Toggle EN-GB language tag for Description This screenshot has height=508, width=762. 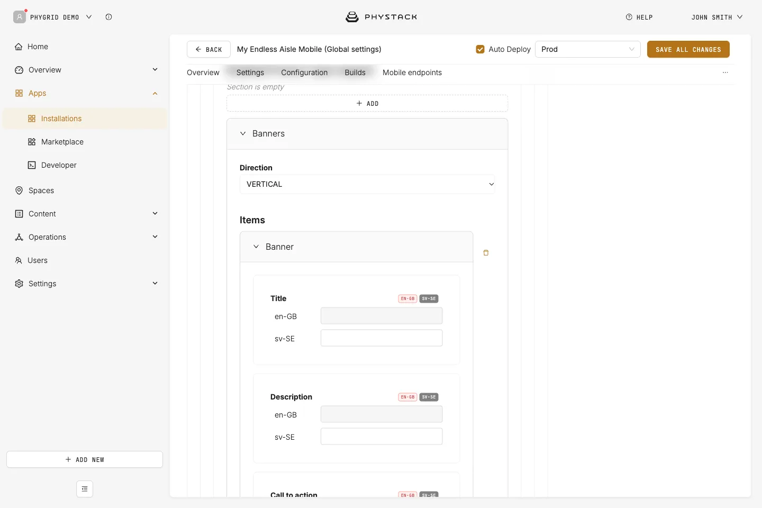407,397
